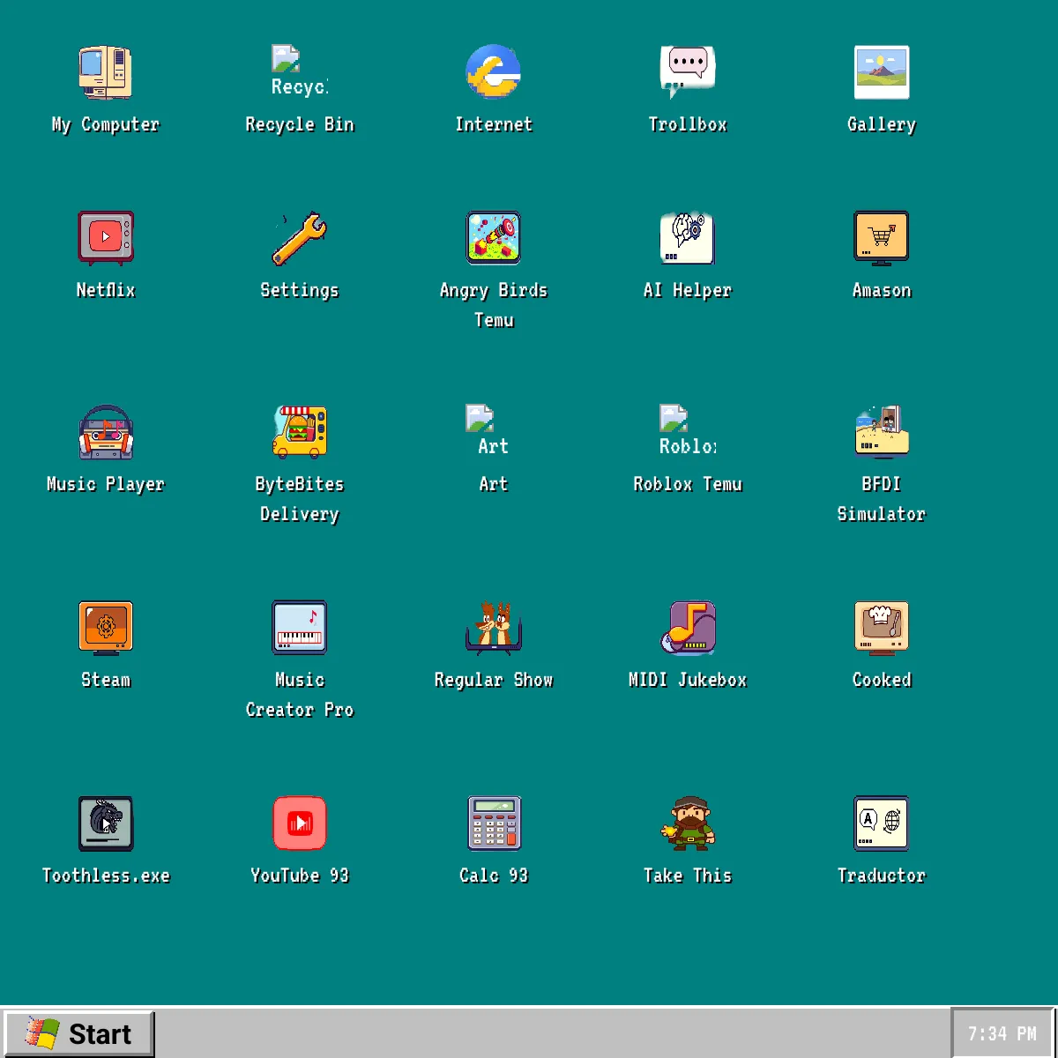
Task: Open the Music Creator Pro keyboard icon
Action: [300, 628]
